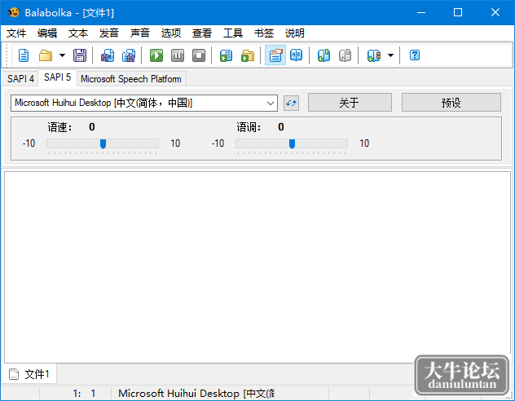The width and height of the screenshot is (515, 401).
Task: Click the folder with green play icon
Action: tap(248, 55)
